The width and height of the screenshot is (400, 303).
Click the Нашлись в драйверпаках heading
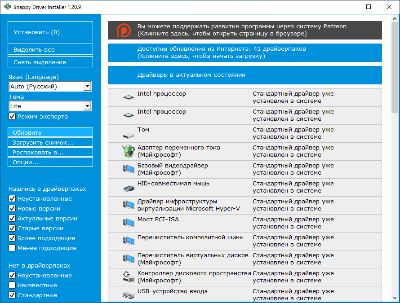click(x=47, y=189)
